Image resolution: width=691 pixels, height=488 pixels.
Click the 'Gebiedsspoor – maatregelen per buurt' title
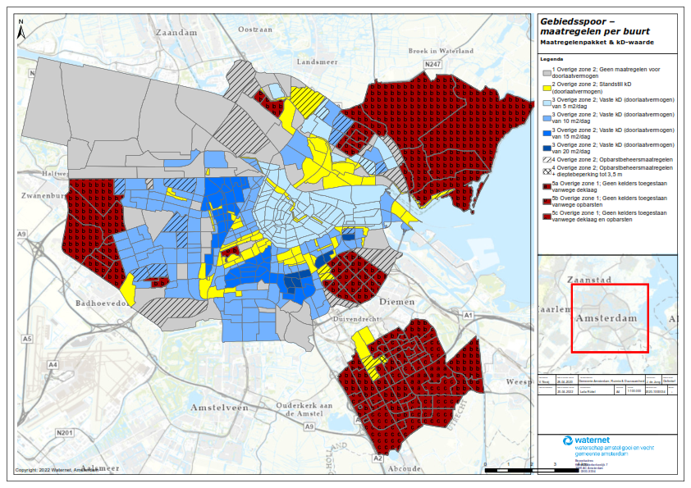click(593, 25)
